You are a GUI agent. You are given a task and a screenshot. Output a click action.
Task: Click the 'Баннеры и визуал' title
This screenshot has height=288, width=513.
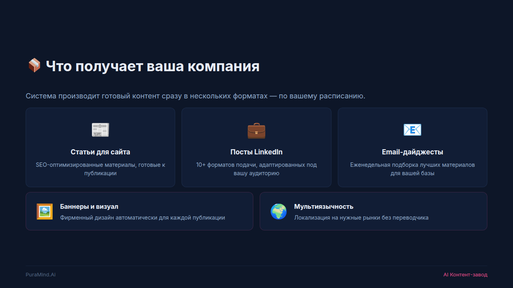click(89, 206)
